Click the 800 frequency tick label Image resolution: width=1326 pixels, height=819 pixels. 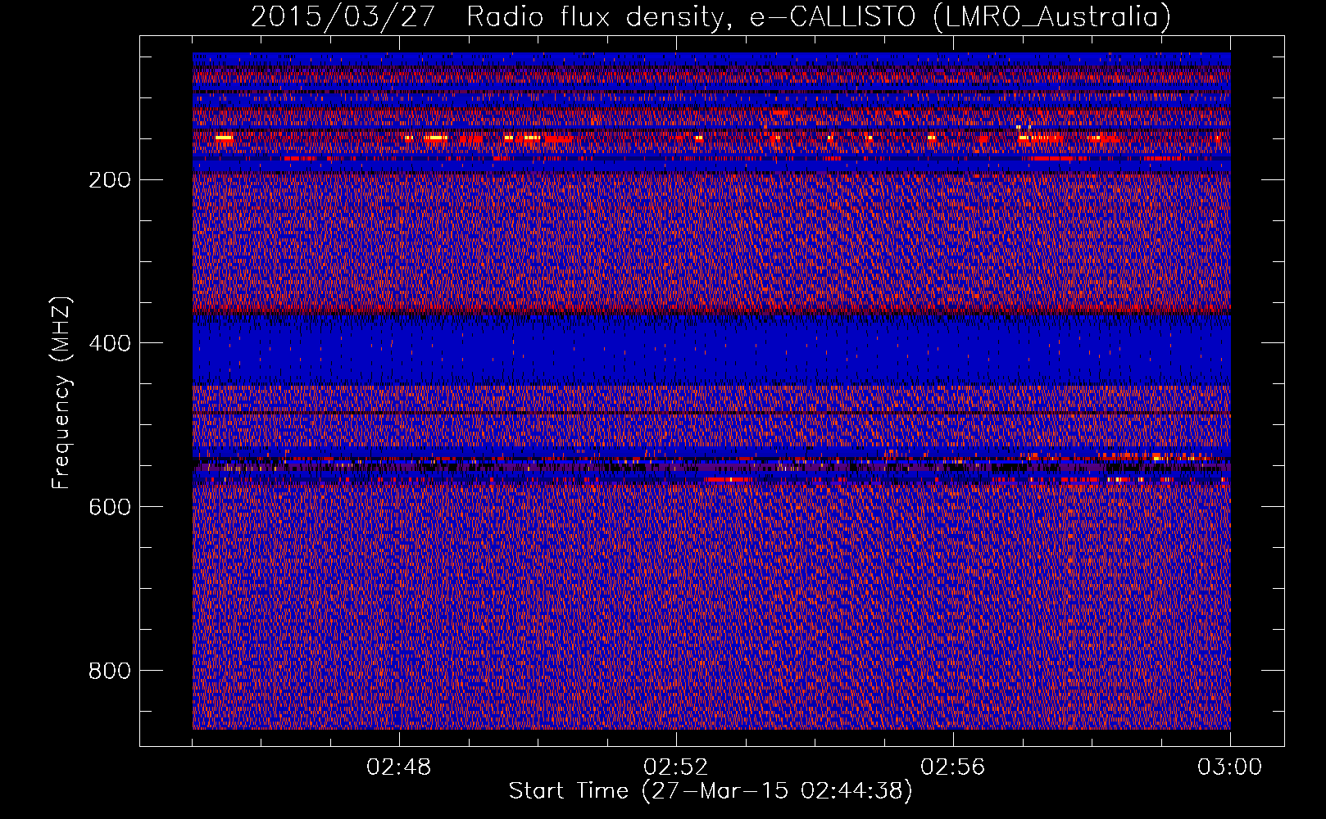tap(110, 672)
